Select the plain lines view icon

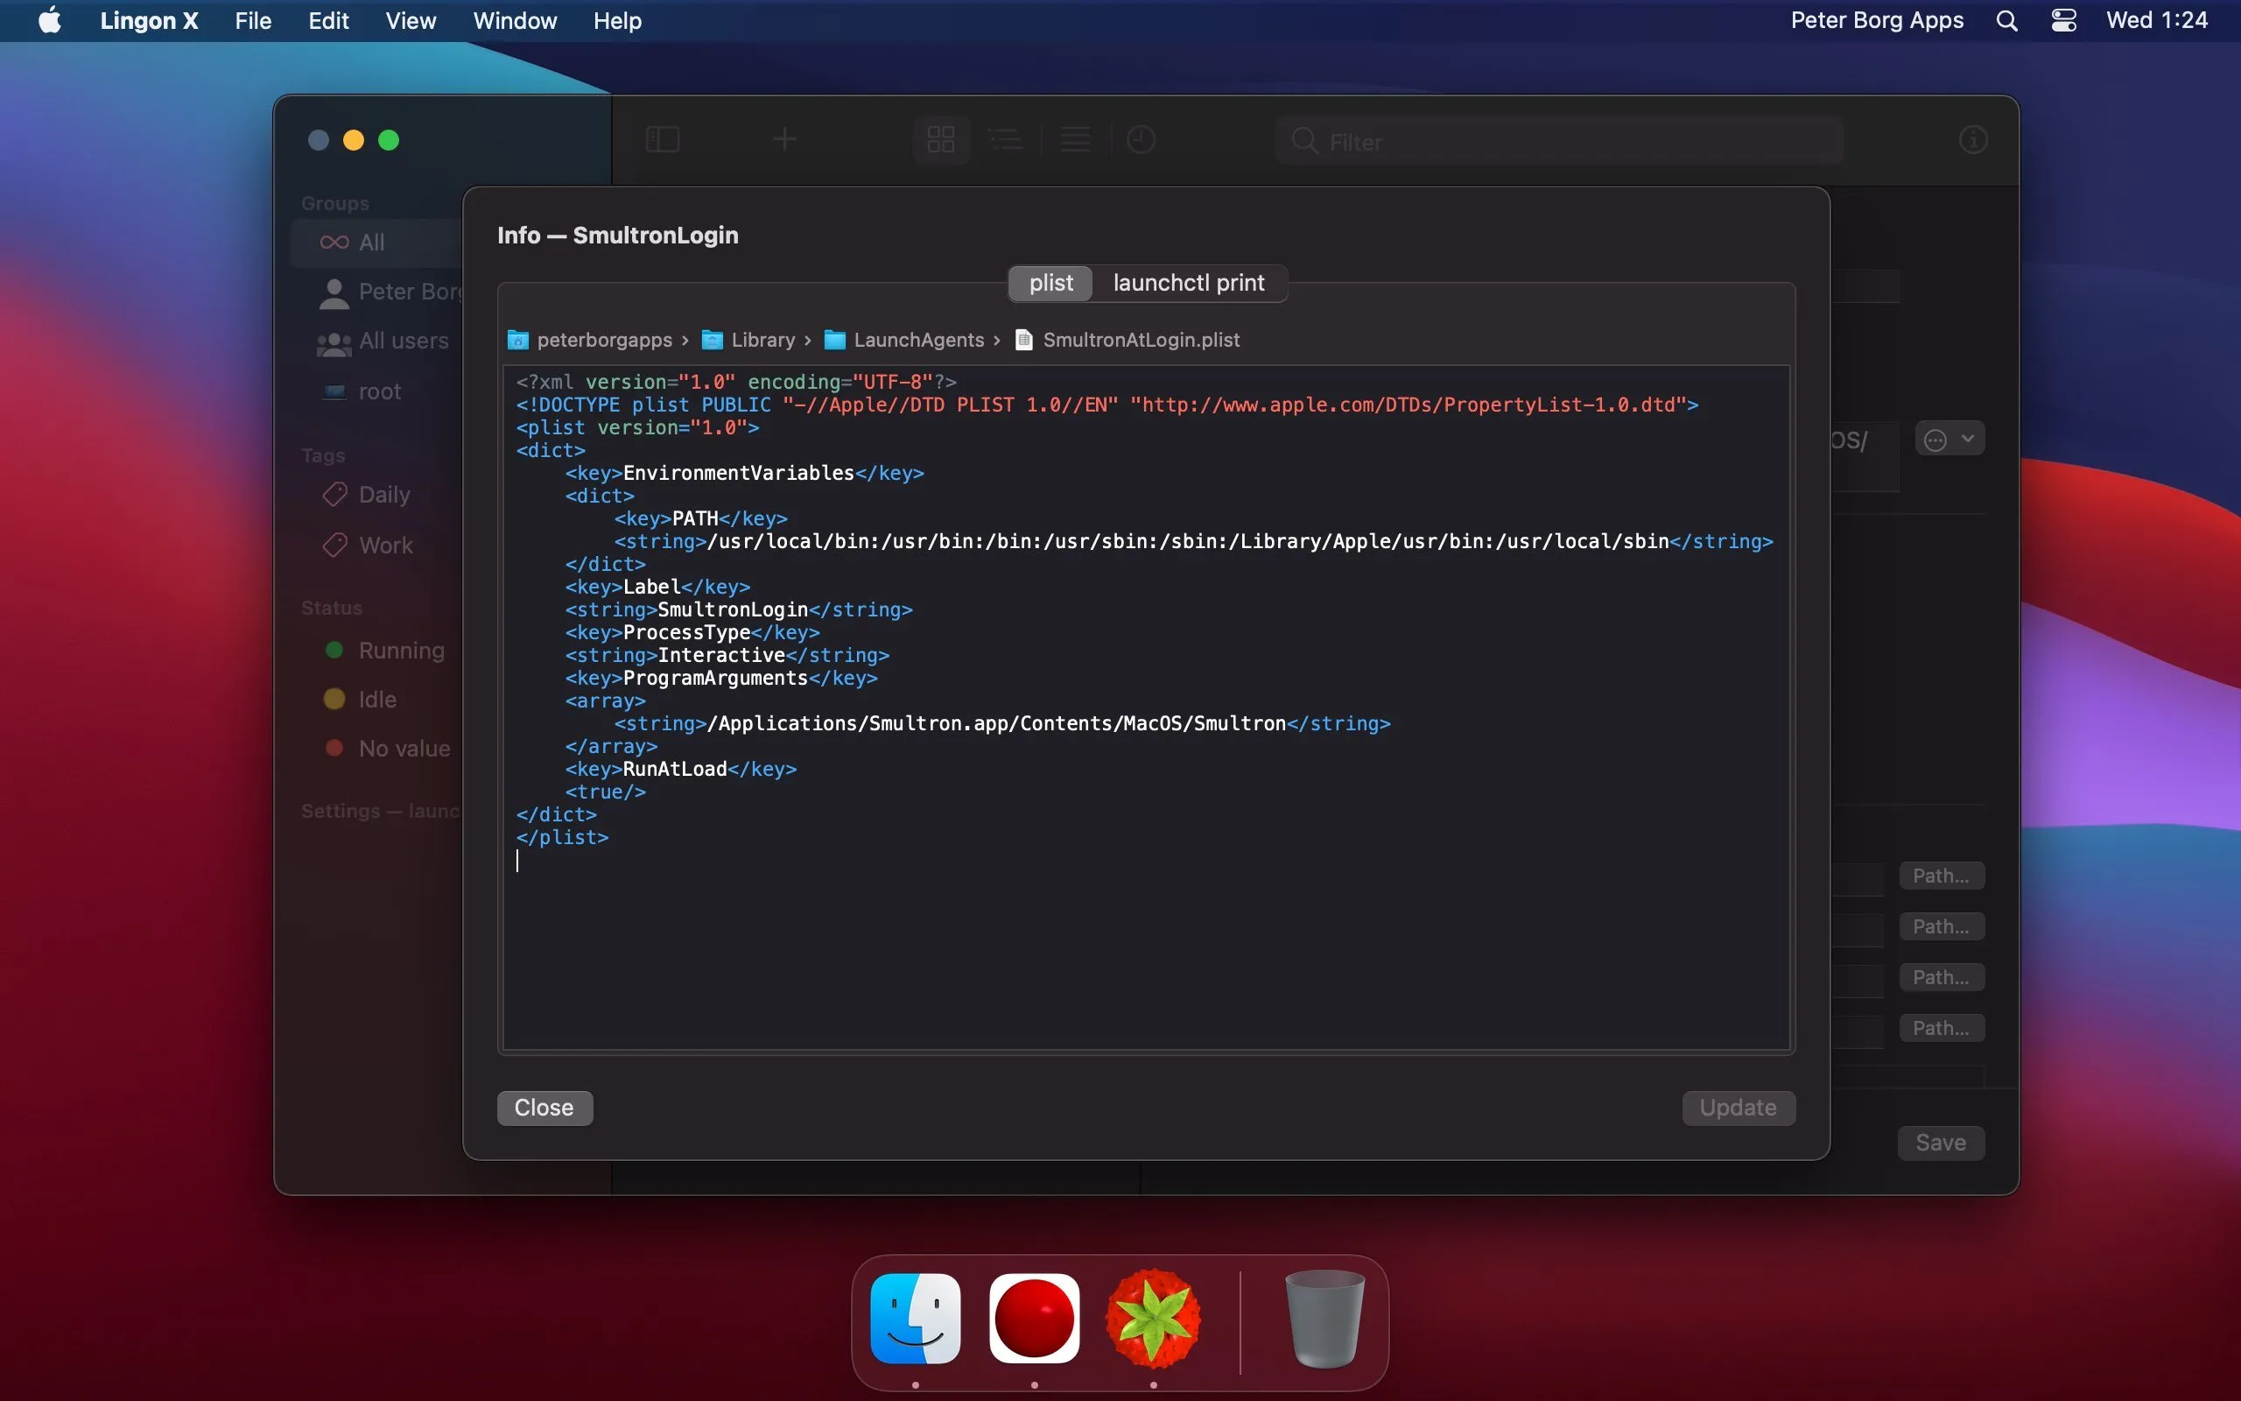point(1075,140)
